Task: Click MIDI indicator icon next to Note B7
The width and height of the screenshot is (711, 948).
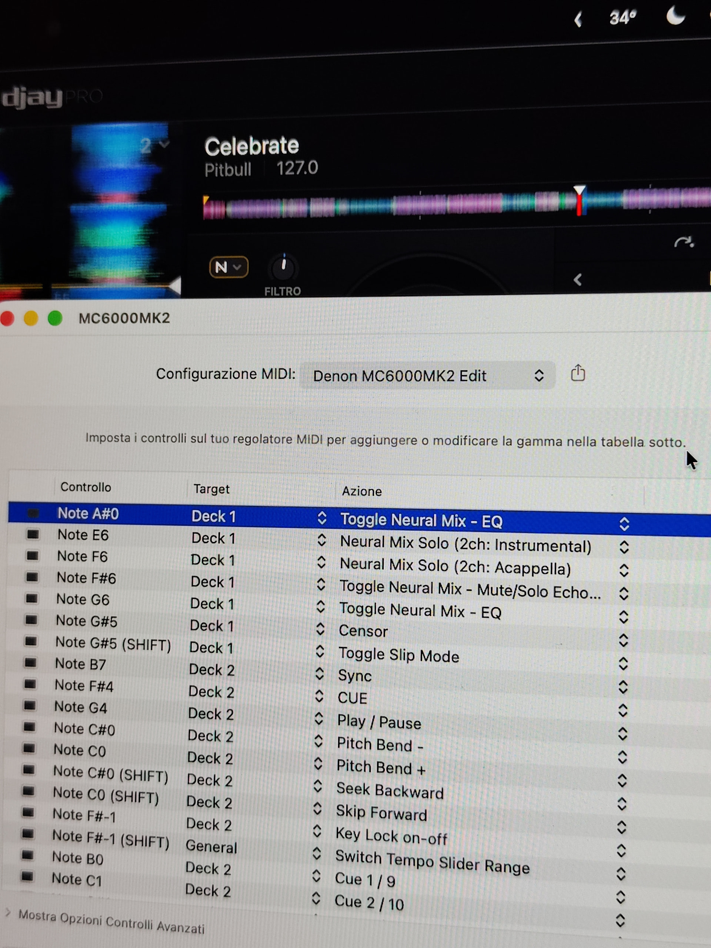Action: pos(30,662)
